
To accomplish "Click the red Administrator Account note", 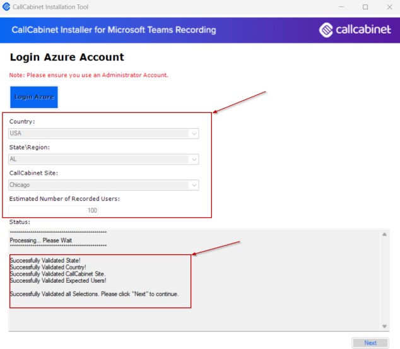I will tap(89, 75).
